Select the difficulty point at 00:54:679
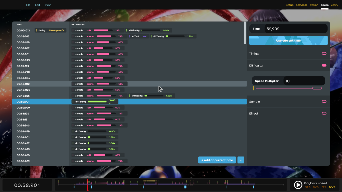 pos(95,131)
